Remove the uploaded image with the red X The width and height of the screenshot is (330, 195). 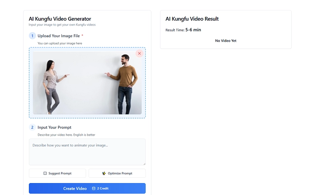tap(139, 54)
